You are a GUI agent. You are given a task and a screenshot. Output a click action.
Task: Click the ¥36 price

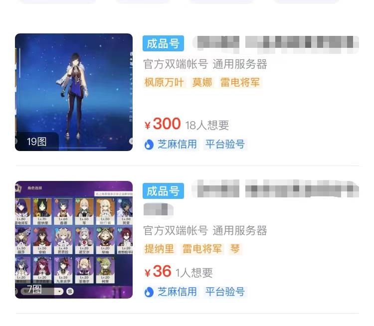[x=158, y=272]
